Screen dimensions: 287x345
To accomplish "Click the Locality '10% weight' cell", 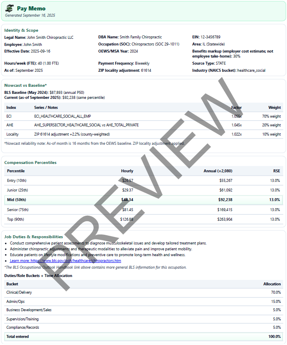I will click(272, 134).
